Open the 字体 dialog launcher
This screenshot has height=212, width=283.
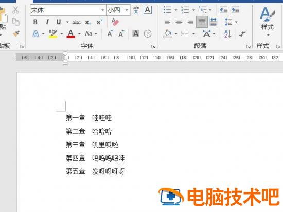(153, 47)
